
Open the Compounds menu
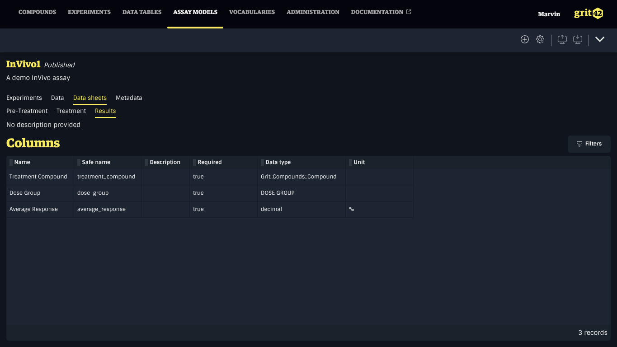pyautogui.click(x=37, y=12)
